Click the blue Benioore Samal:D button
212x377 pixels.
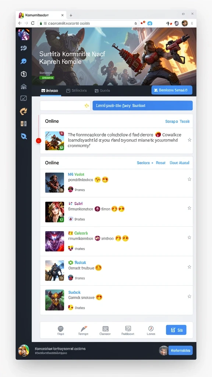tap(172, 90)
